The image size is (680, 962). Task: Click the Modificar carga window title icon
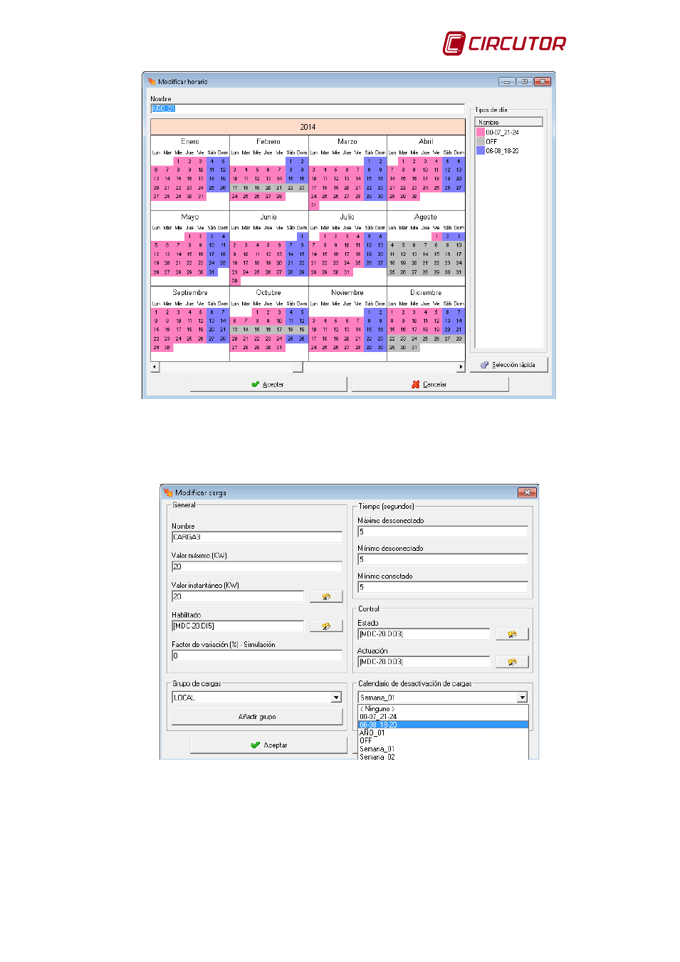pyautogui.click(x=168, y=492)
